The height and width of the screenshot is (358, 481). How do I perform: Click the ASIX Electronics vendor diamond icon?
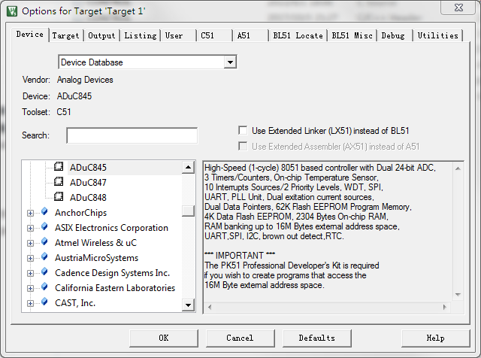coord(45,226)
